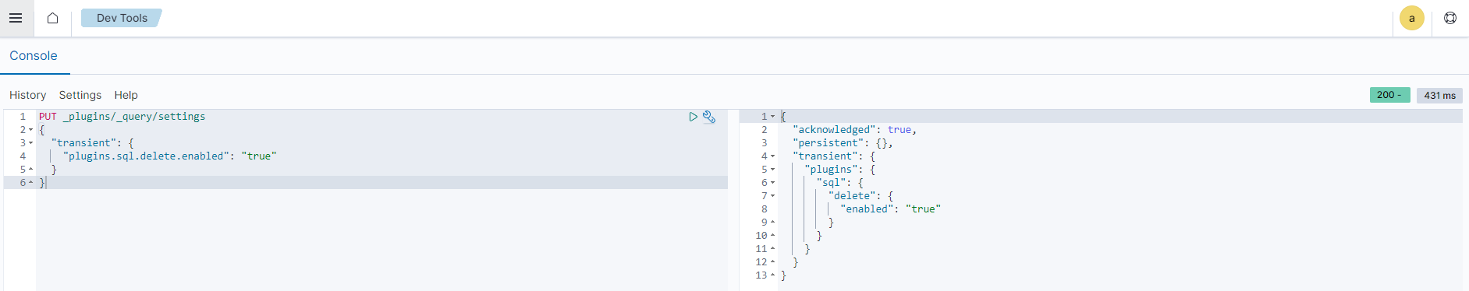Click the "persistent": {} response line

click(843, 143)
